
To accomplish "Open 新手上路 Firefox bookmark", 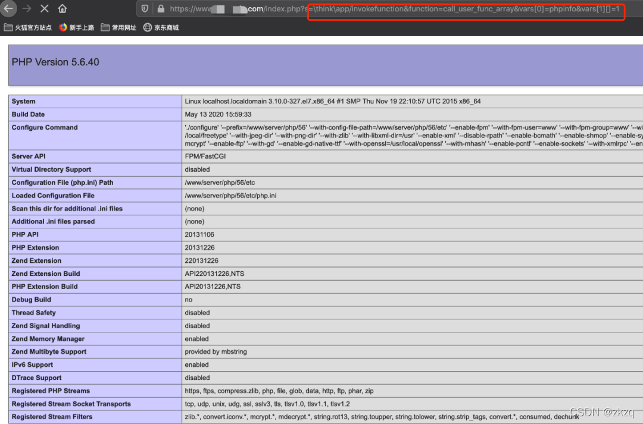I will tap(77, 27).
